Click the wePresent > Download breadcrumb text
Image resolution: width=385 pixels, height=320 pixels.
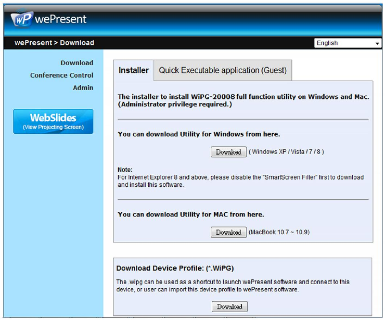(54, 43)
